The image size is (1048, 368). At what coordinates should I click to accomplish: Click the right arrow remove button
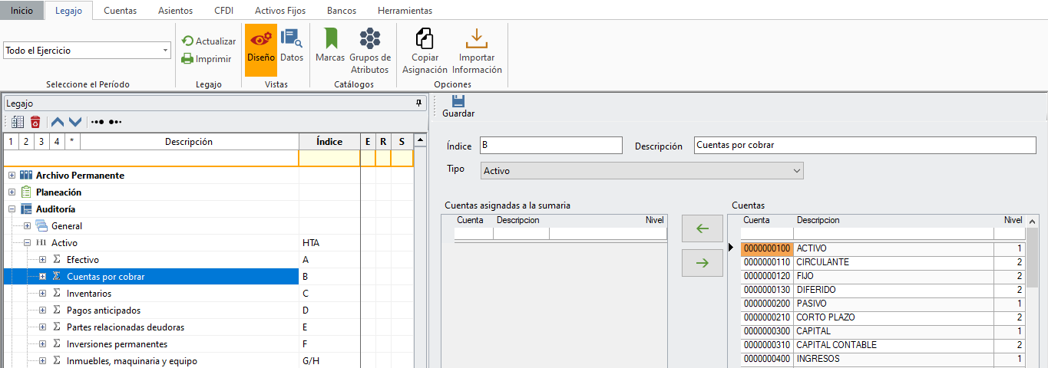click(x=702, y=263)
